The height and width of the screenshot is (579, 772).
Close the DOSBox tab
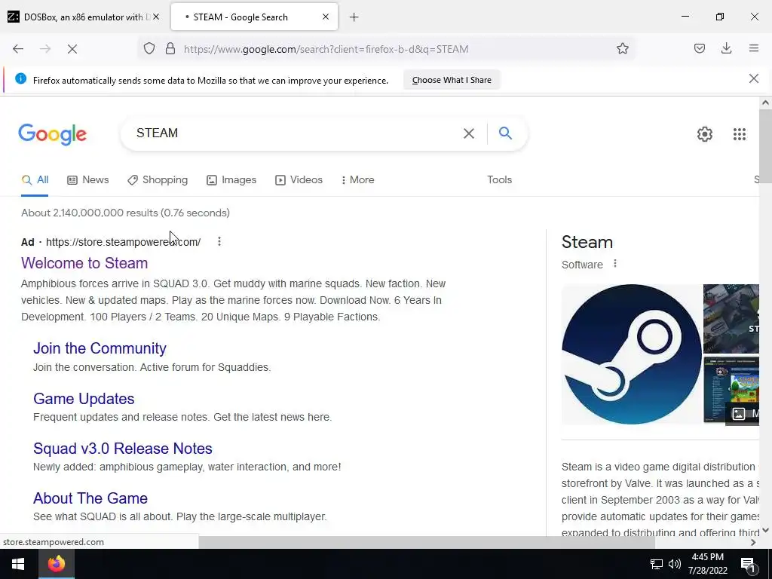pos(156,17)
